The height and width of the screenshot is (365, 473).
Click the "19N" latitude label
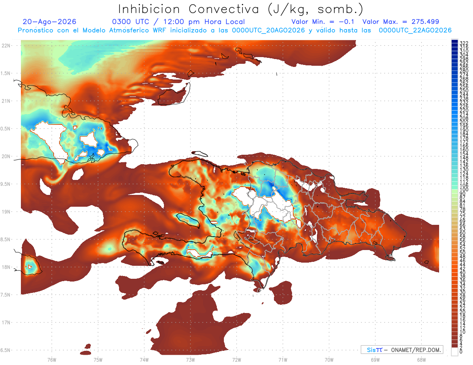(6, 211)
